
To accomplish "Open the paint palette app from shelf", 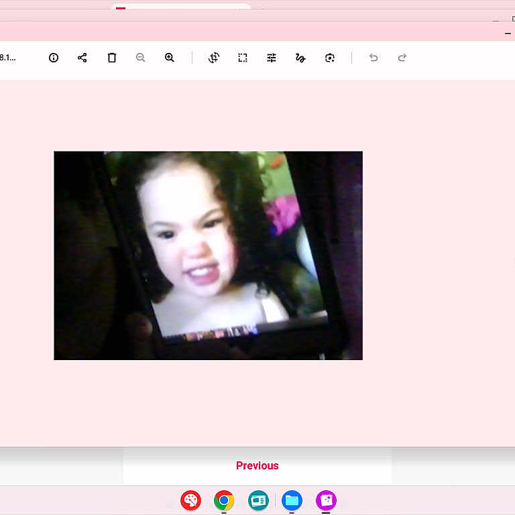I will click(x=190, y=500).
